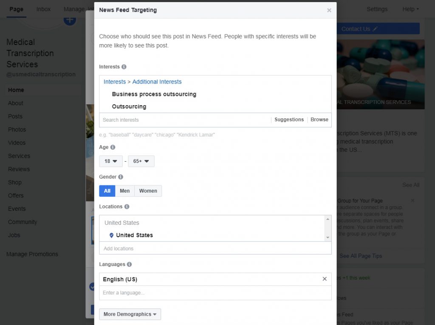
Task: Click the Medical Transcription Services page title
Action: pyautogui.click(x=30, y=53)
